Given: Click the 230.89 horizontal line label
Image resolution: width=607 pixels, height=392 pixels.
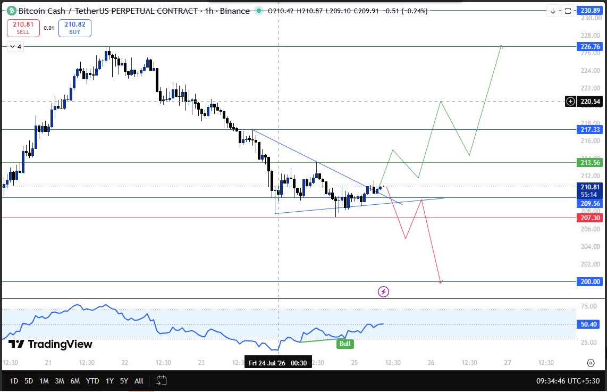Looking at the screenshot, I should pos(590,11).
